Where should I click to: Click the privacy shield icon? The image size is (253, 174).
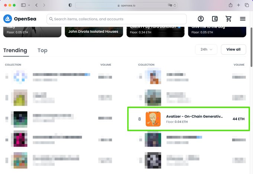click(x=70, y=5)
